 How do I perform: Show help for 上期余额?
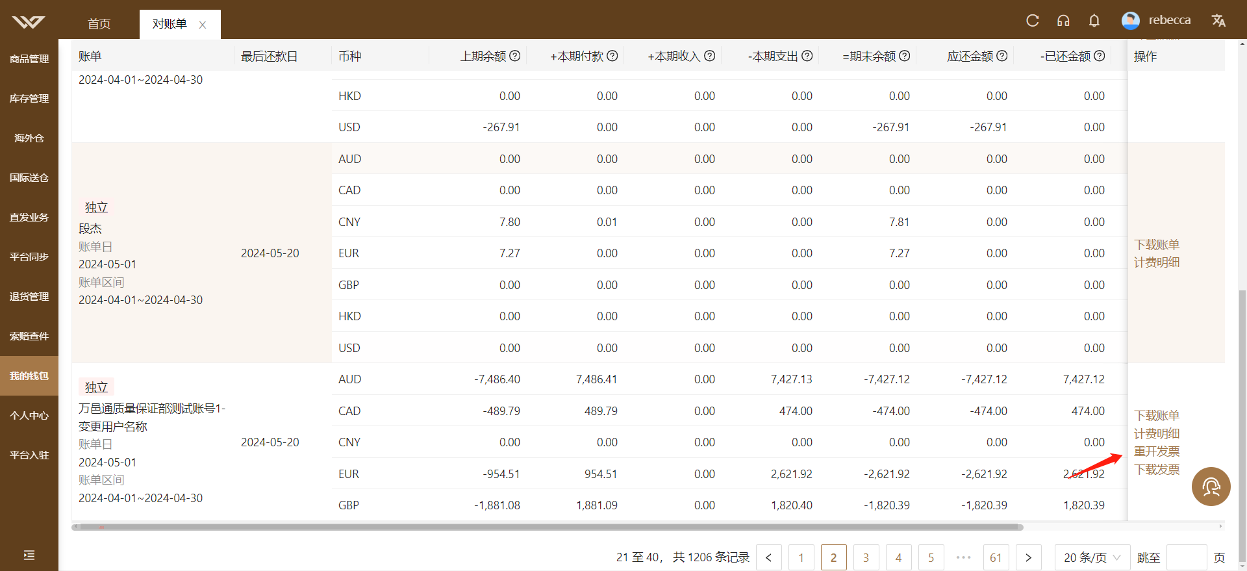pyautogui.click(x=515, y=56)
